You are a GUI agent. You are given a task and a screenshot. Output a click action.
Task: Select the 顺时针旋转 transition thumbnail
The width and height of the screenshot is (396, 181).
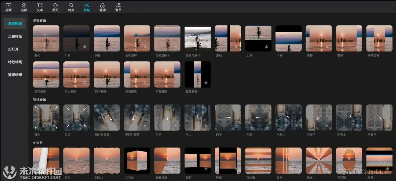coord(107,118)
